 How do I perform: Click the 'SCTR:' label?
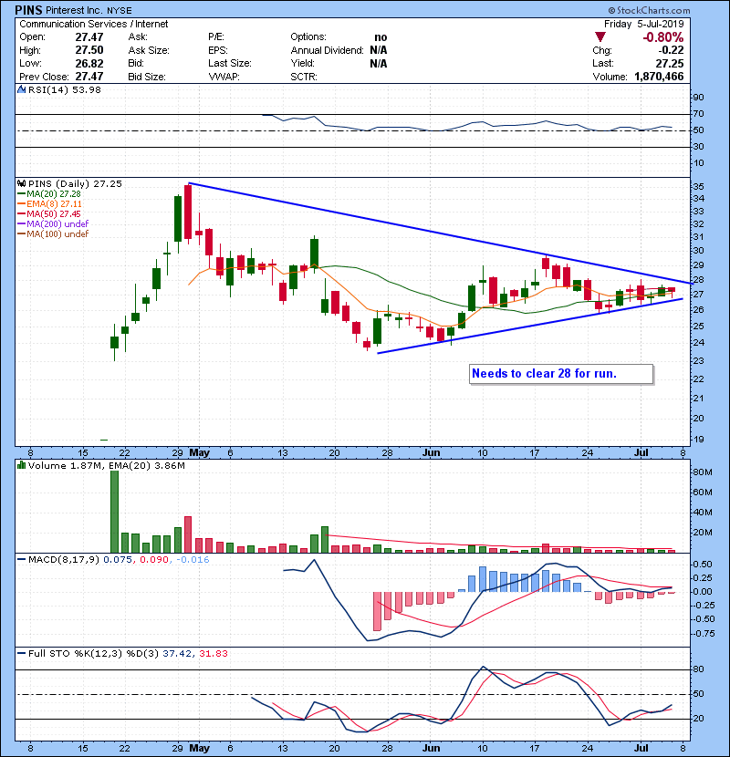[x=304, y=77]
